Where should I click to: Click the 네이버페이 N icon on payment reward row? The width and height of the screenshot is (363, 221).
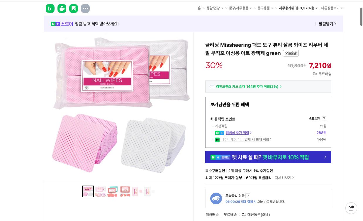217,140
